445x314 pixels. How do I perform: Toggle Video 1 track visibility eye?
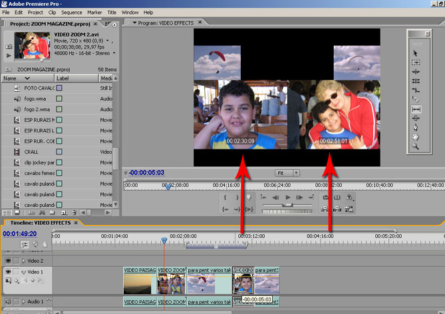tap(9, 272)
